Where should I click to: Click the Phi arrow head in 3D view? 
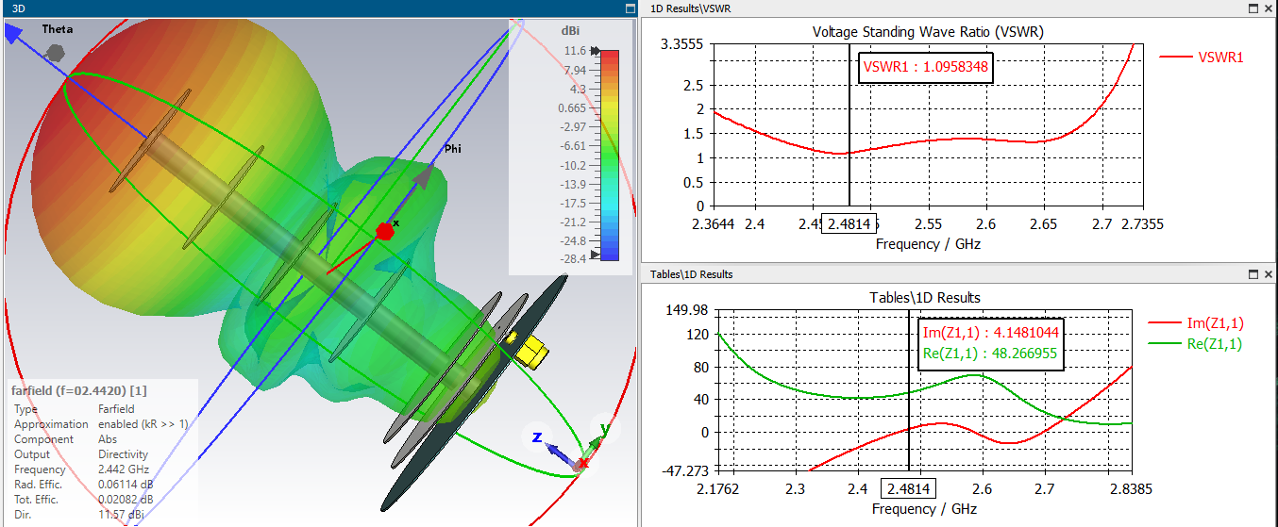pos(428,175)
